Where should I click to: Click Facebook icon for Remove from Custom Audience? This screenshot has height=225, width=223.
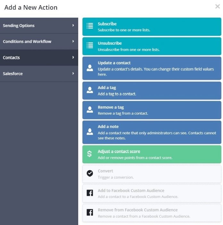tap(90, 212)
